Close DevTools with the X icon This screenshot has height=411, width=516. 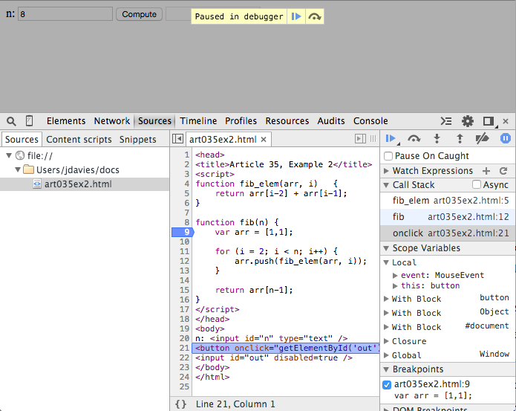click(x=506, y=121)
